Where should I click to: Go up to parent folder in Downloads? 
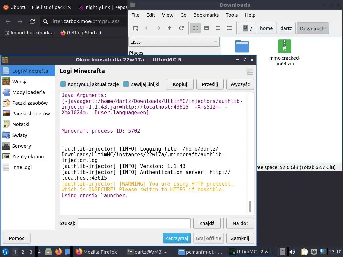tap(170, 28)
